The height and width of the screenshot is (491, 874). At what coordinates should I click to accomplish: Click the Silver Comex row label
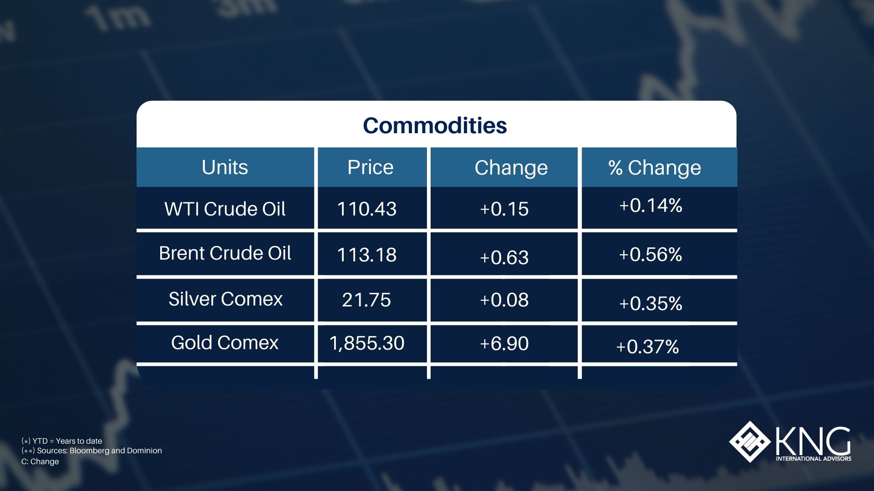pyautogui.click(x=225, y=299)
